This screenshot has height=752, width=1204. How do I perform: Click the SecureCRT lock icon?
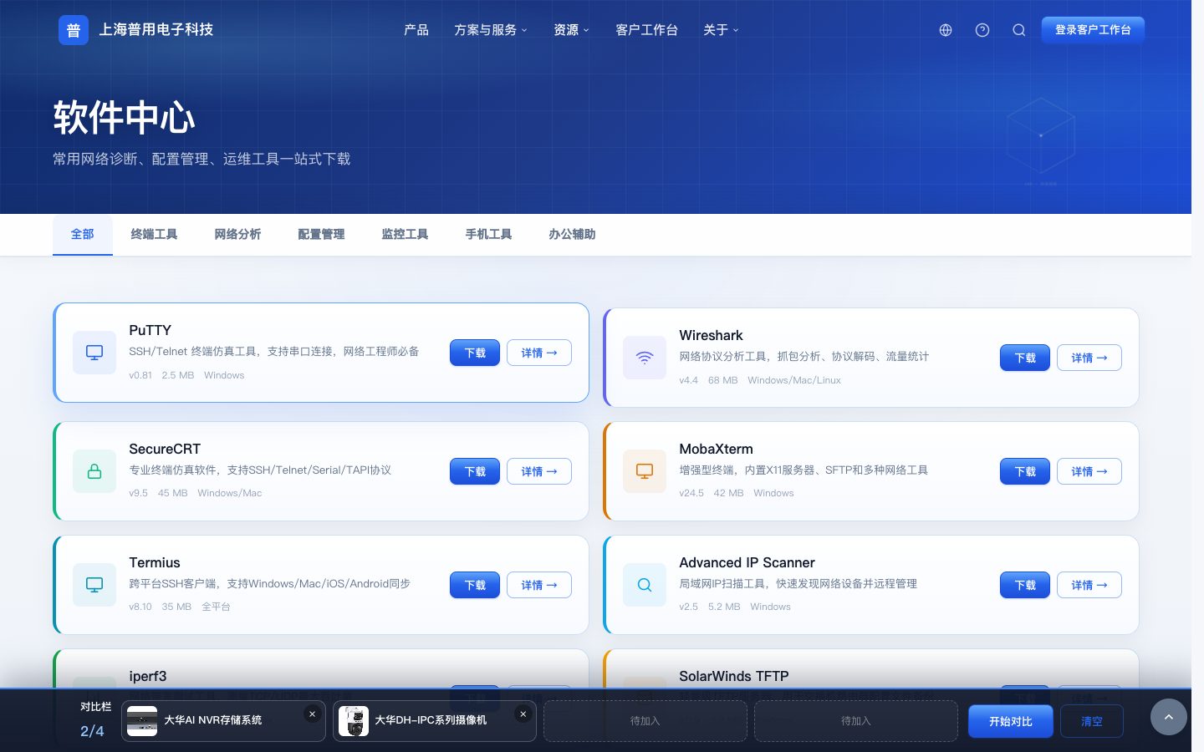(94, 471)
